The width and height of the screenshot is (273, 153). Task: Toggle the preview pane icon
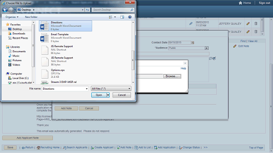122,17
